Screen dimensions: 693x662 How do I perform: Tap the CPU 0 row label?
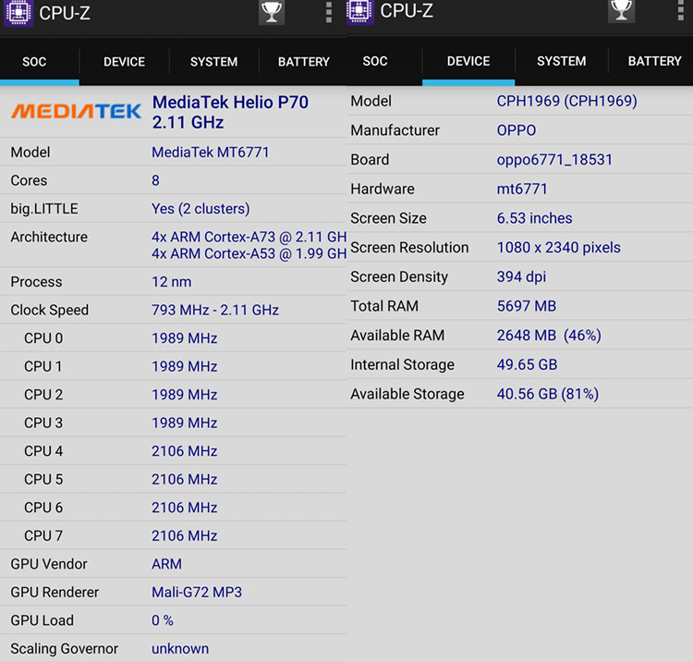pyautogui.click(x=43, y=338)
